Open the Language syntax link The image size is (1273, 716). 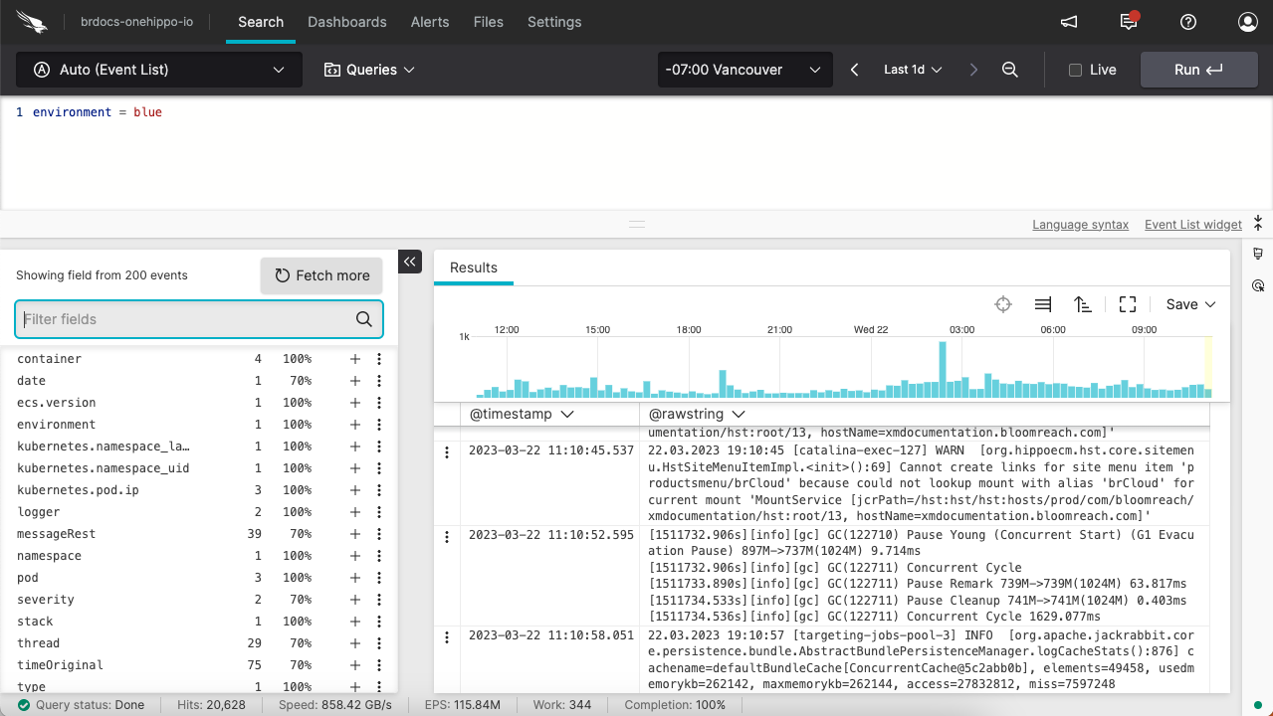1080,225
